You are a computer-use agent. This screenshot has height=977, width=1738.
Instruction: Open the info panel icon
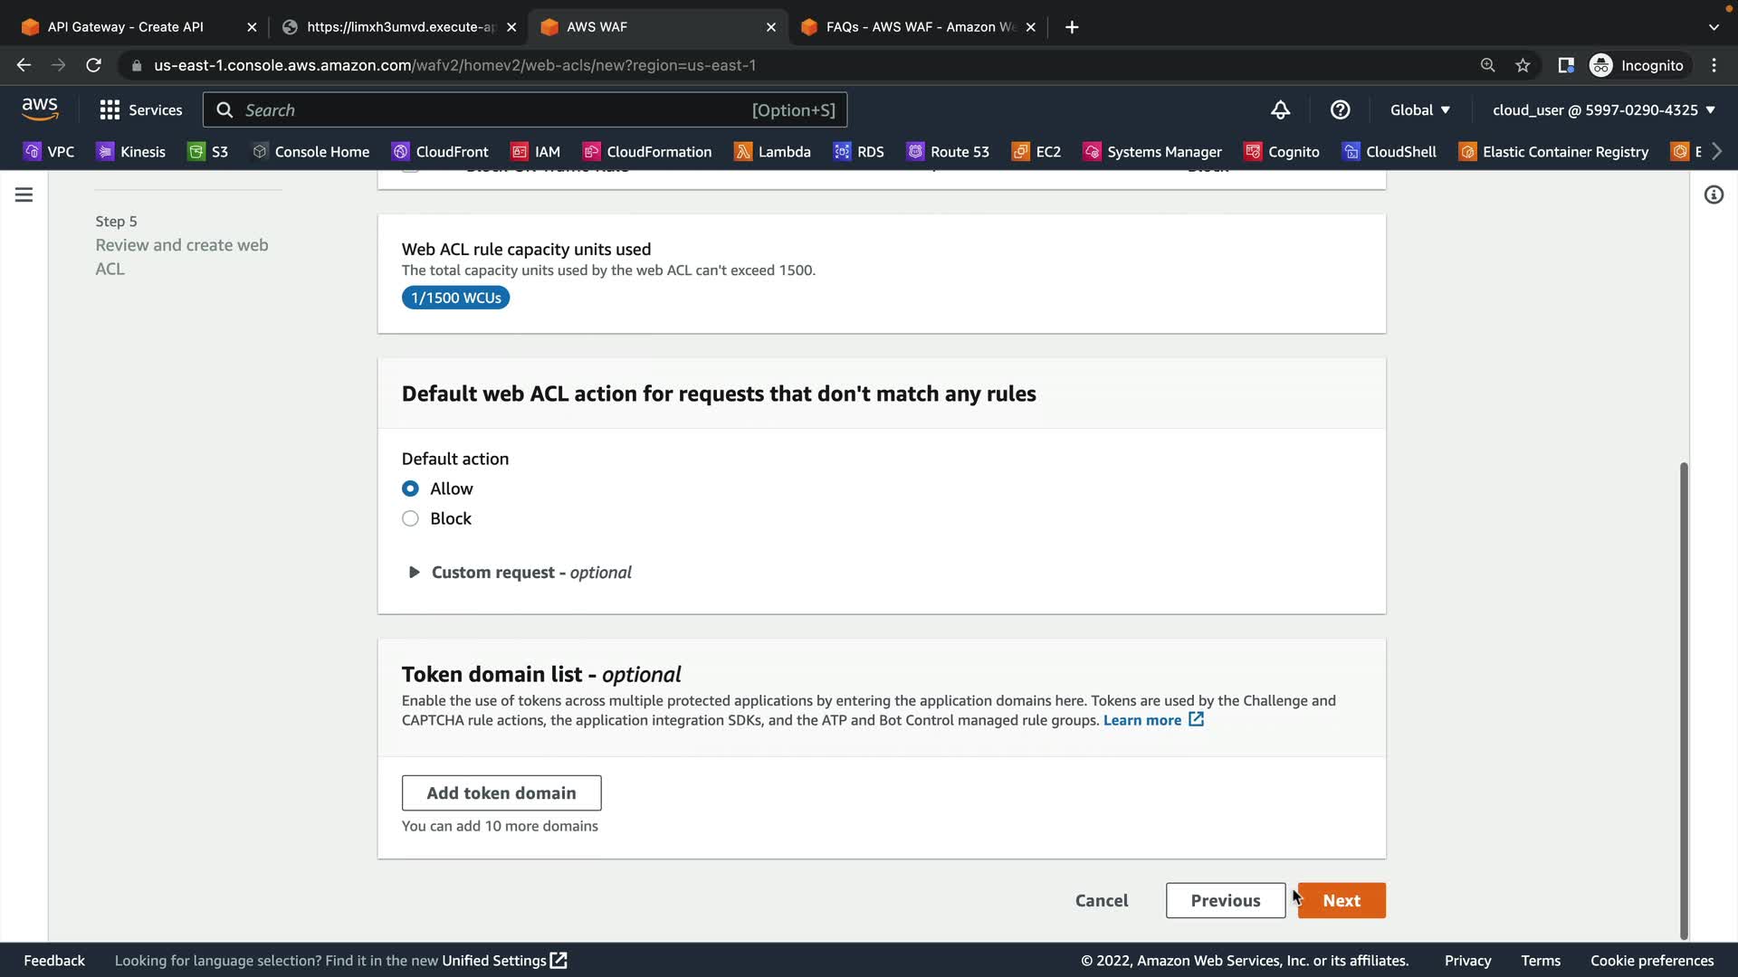point(1714,194)
